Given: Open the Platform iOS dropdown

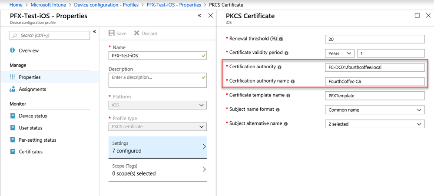Looking at the screenshot, I should (158, 105).
